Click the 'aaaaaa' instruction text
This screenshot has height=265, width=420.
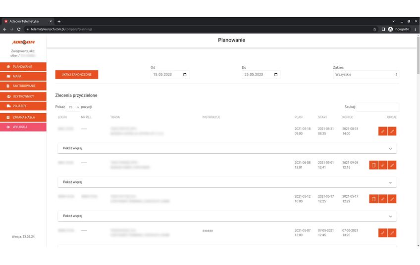pos(208,230)
